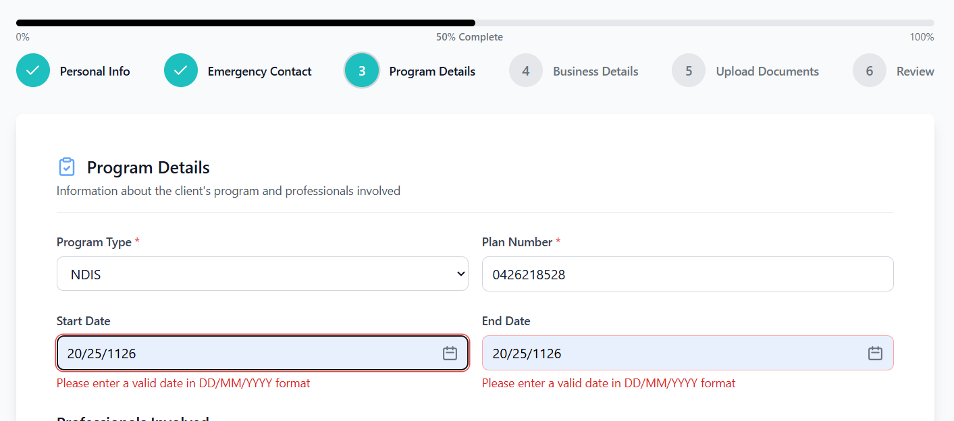Go to the Emergency Contact step label
This screenshot has width=954, height=421.
(259, 72)
